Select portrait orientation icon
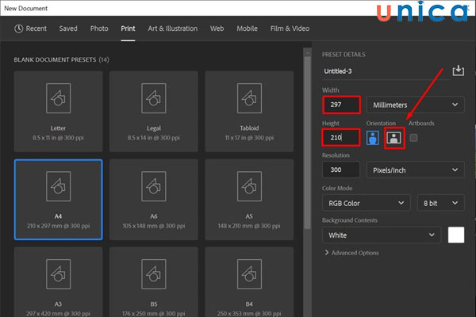476x317 pixels. (x=374, y=138)
